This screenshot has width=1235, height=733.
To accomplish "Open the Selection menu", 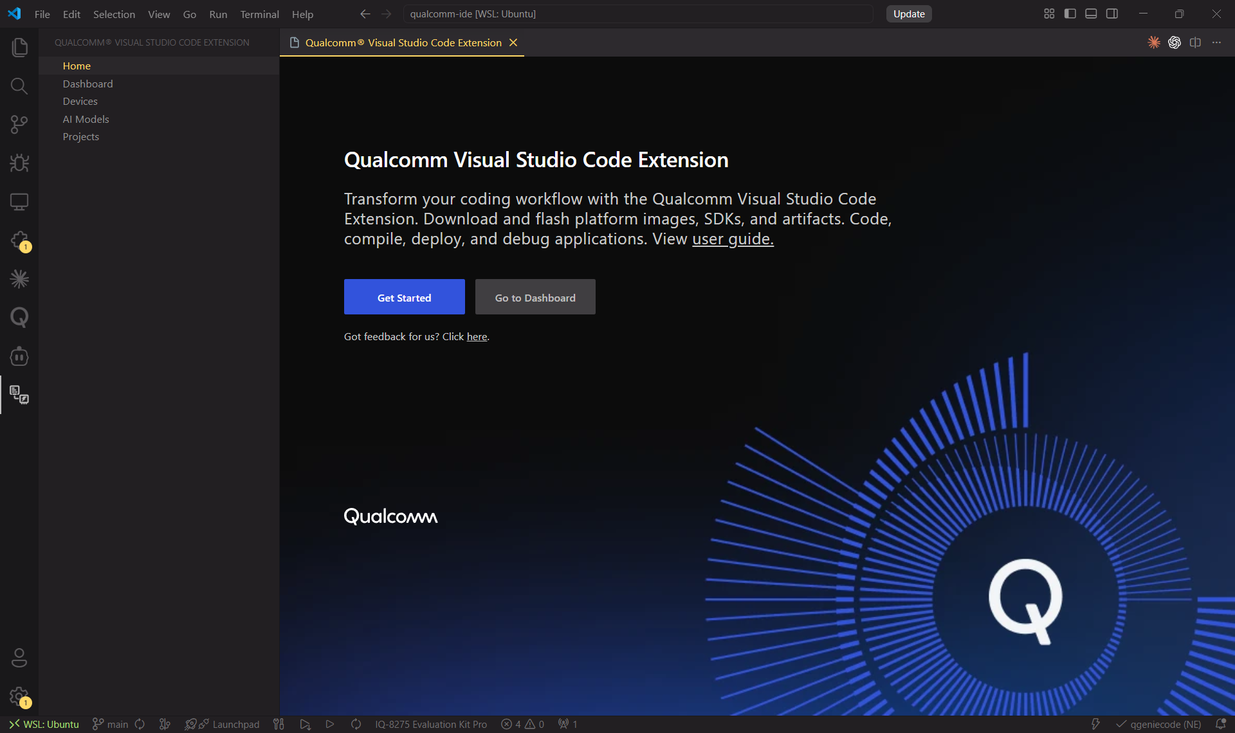I will pyautogui.click(x=114, y=14).
